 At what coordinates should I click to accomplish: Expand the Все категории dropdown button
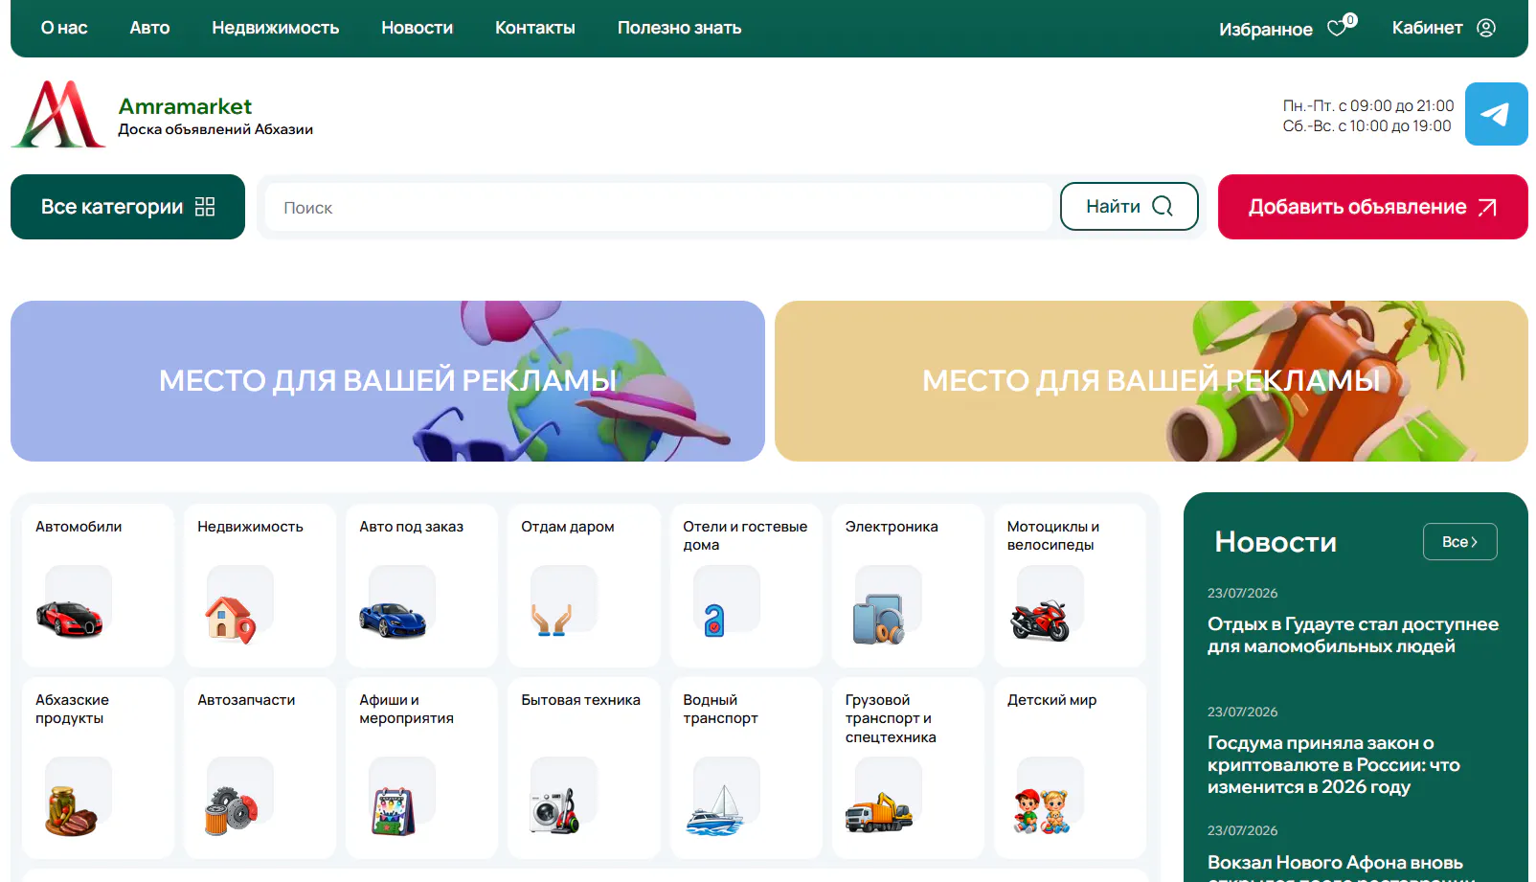click(x=127, y=207)
